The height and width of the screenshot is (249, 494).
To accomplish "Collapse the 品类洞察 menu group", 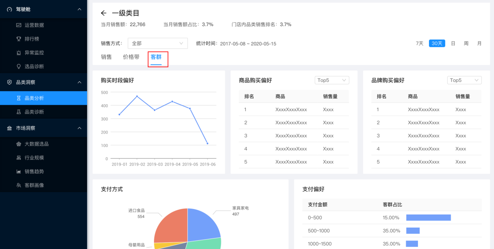I will point(79,82).
